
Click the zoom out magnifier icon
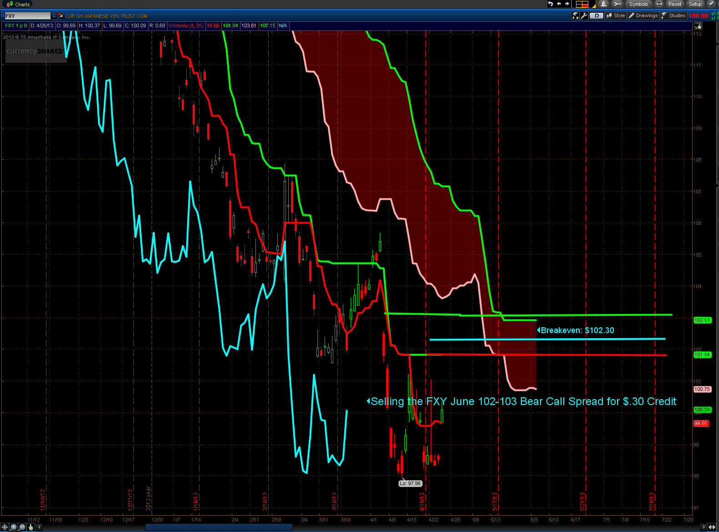(x=22, y=527)
